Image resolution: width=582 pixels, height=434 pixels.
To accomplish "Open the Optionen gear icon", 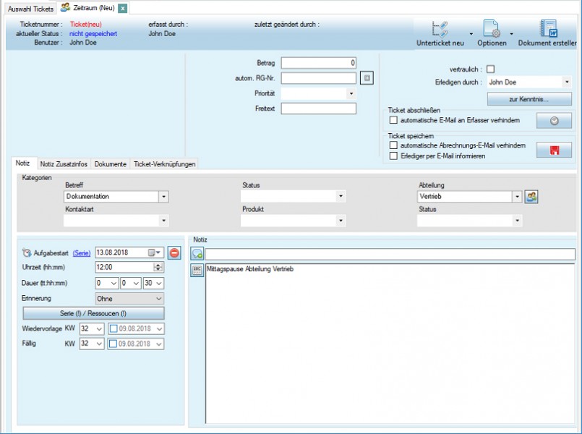I will 492,29.
